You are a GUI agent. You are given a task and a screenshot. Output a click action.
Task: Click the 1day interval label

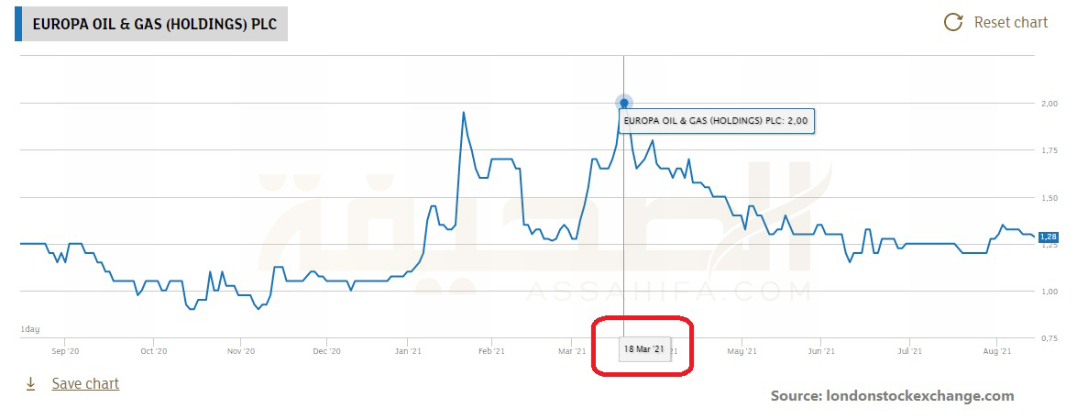tap(29, 329)
